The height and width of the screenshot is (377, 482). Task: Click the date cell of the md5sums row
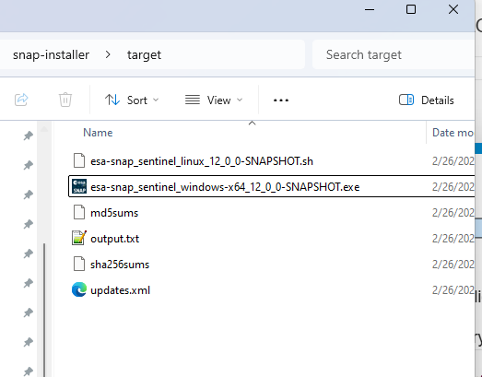coord(453,213)
